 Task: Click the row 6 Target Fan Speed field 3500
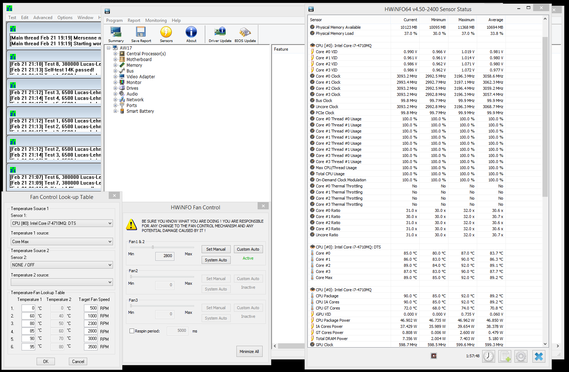click(91, 347)
